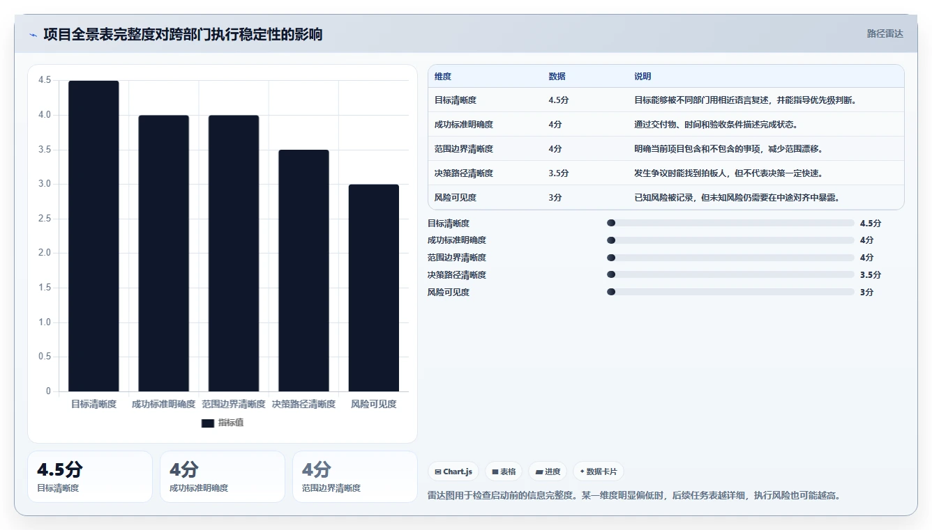932x530 pixels.
Task: Click description starting 通过交付物、时间
Action: (716, 125)
